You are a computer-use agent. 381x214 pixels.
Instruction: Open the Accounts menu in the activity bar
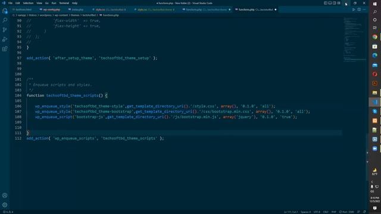(x=5, y=196)
